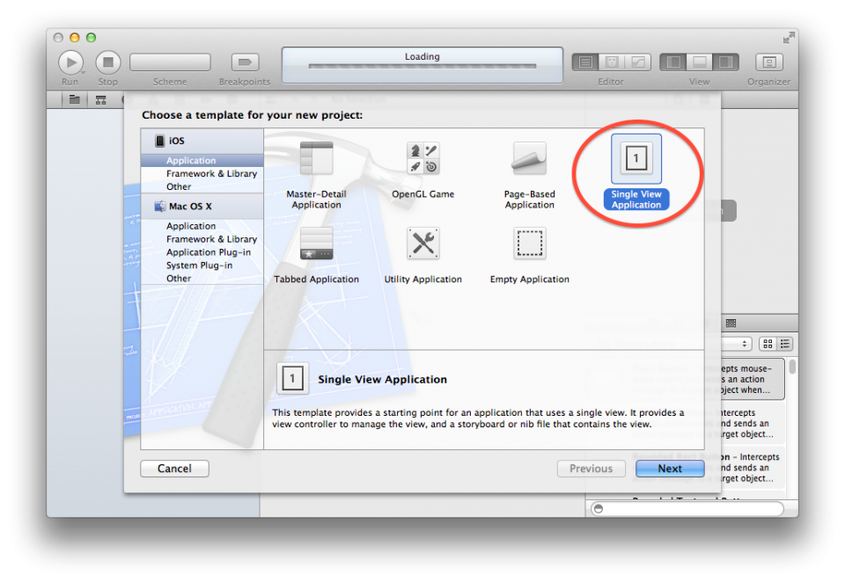Select Framework & Library under iOS

211,174
